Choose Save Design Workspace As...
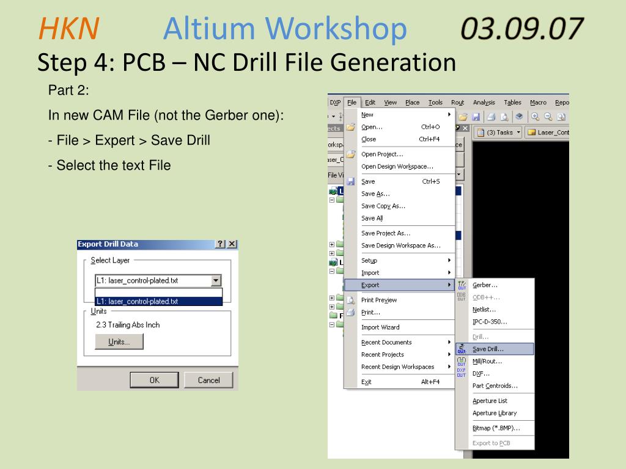Image resolution: width=626 pixels, height=469 pixels. [399, 245]
